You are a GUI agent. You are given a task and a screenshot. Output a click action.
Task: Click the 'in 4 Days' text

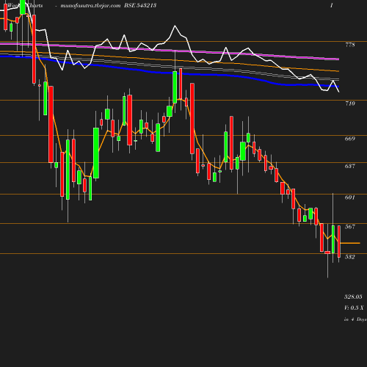(355, 319)
